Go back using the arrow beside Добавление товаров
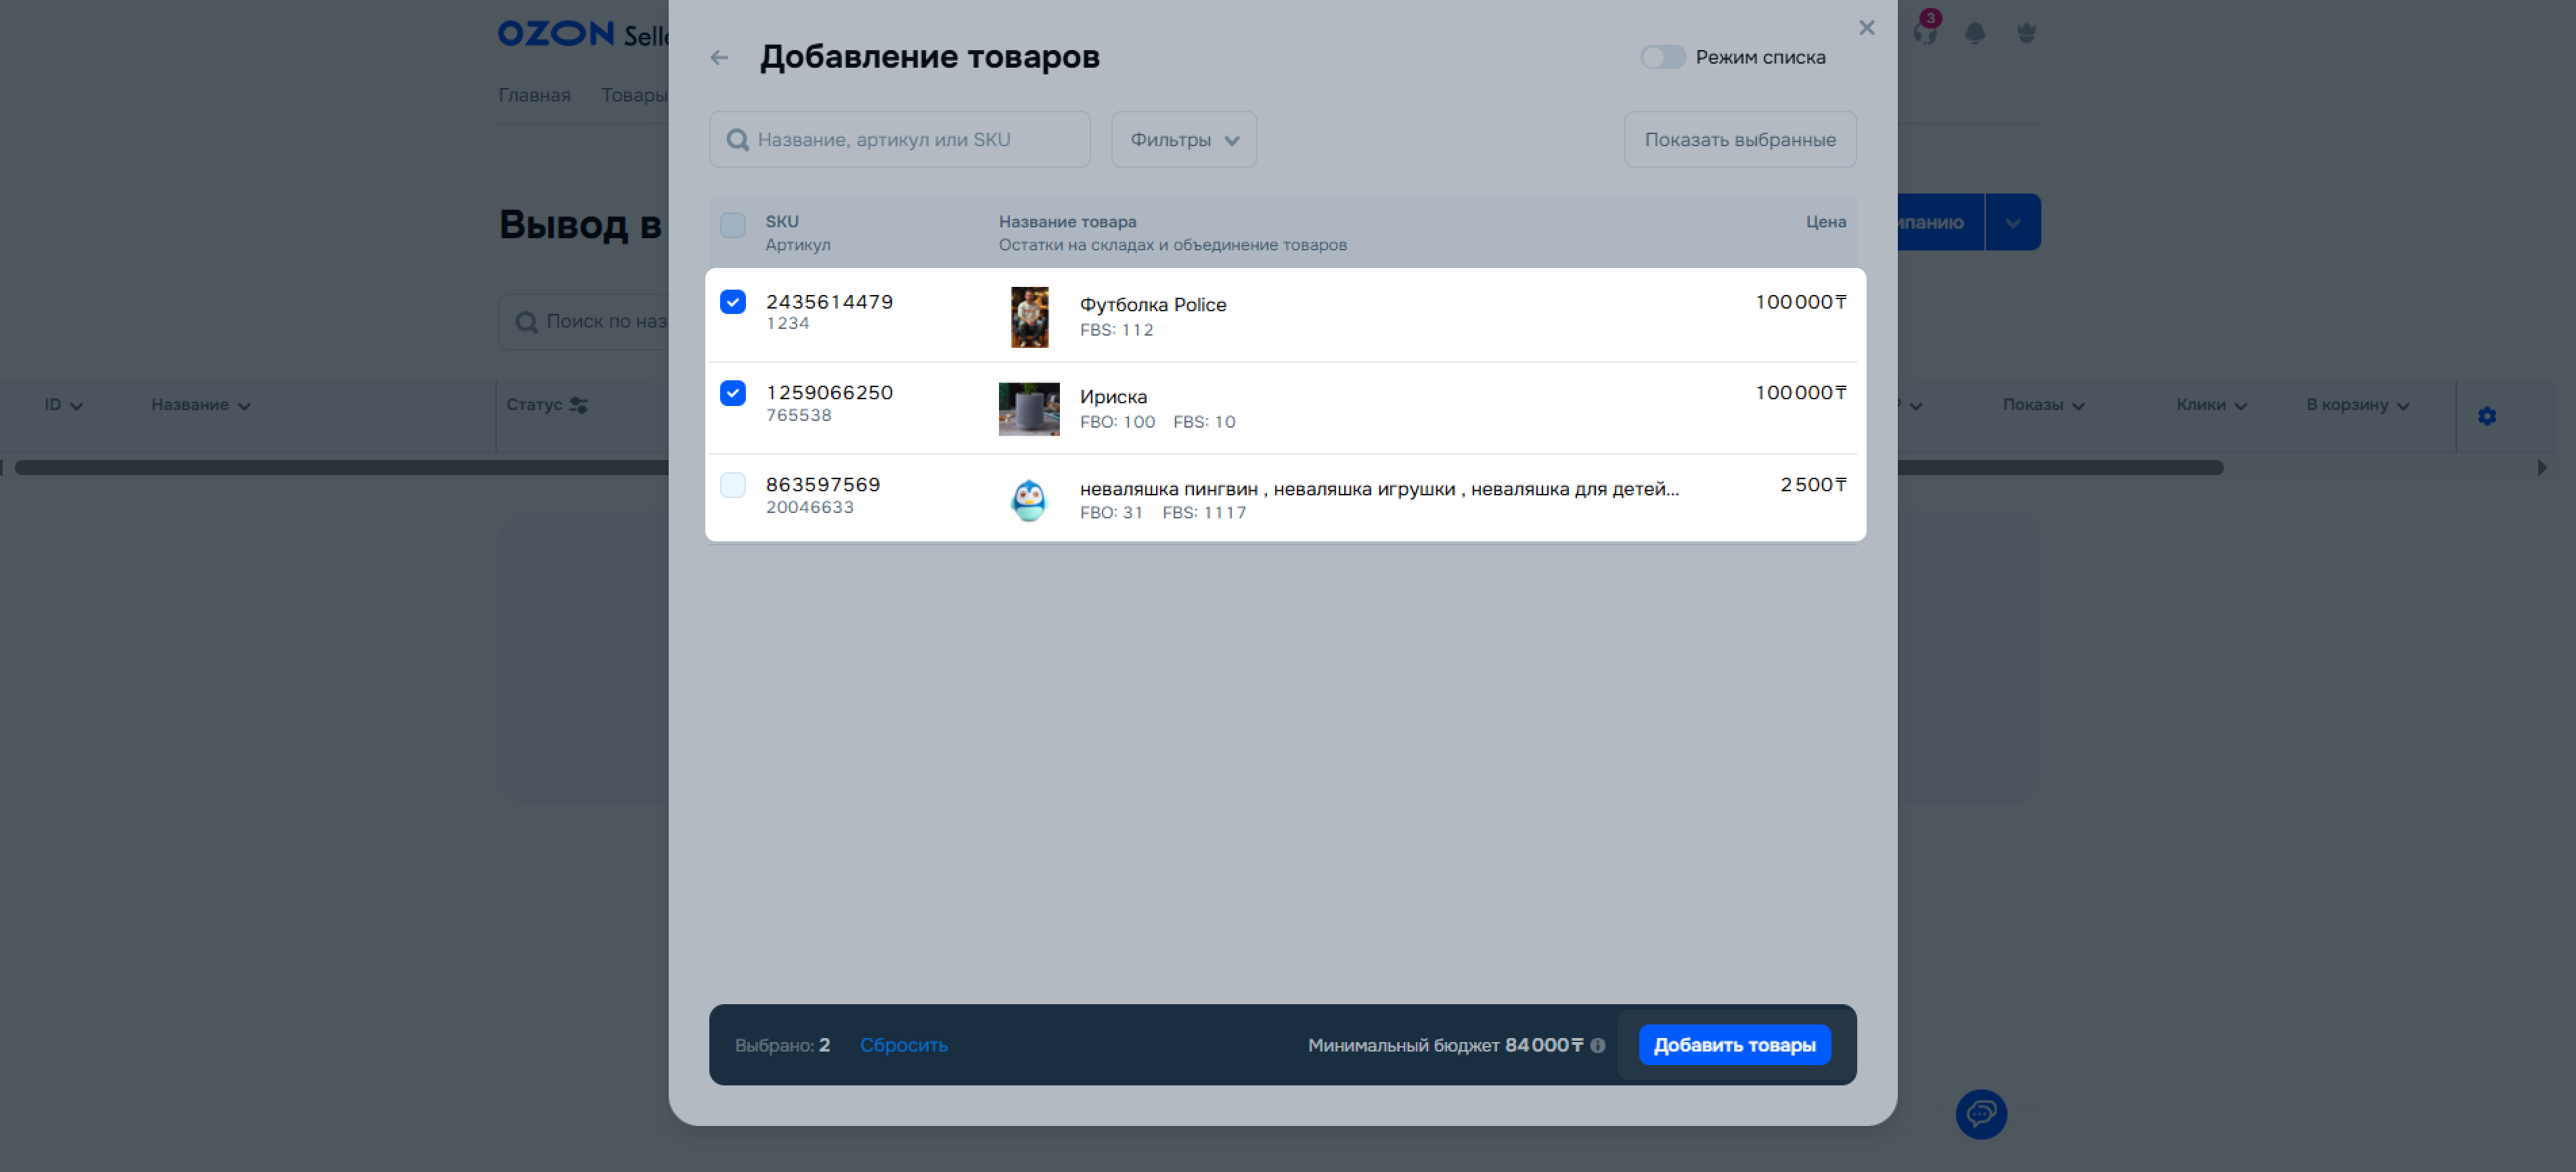Image resolution: width=2576 pixels, height=1172 pixels. tap(719, 57)
